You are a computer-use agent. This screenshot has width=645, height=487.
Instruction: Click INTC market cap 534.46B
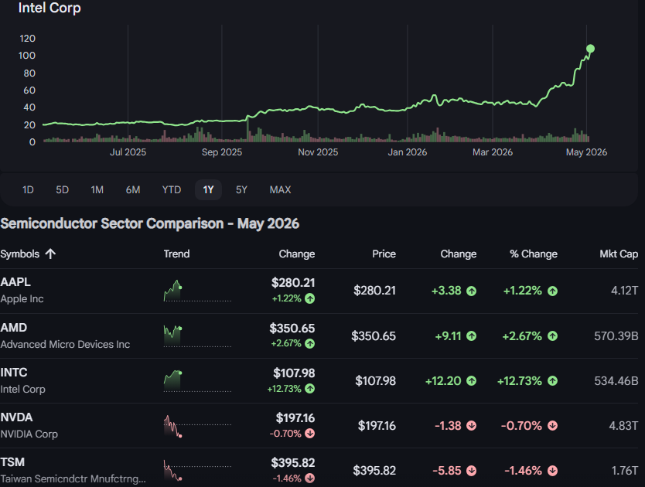tap(616, 381)
